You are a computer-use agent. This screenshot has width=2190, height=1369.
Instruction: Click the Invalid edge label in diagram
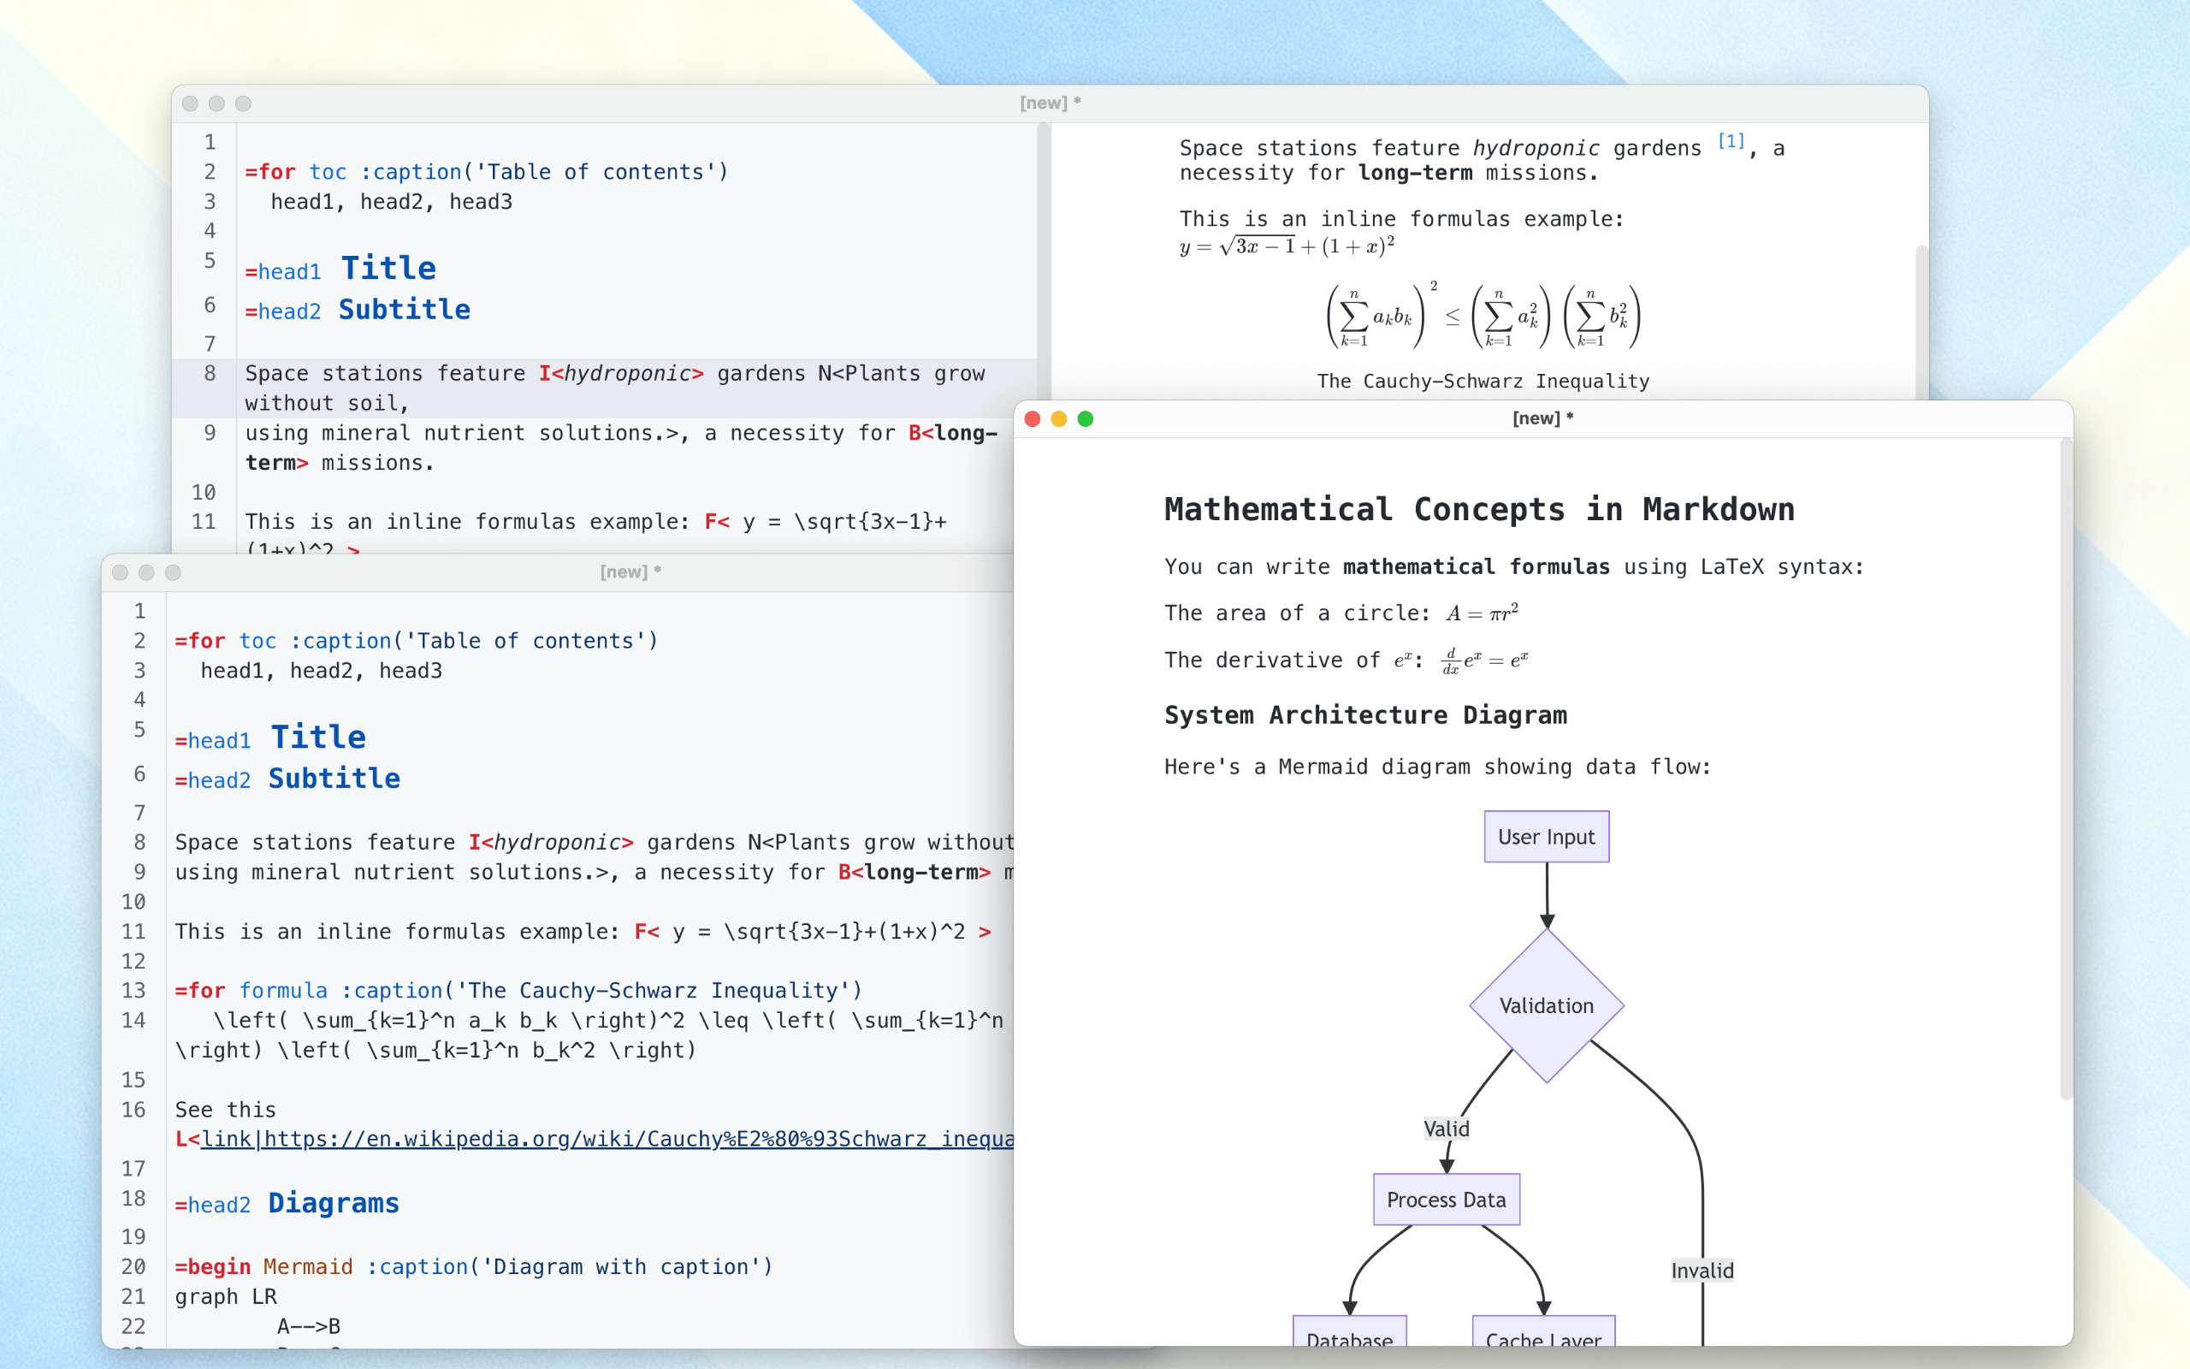tap(1702, 1271)
